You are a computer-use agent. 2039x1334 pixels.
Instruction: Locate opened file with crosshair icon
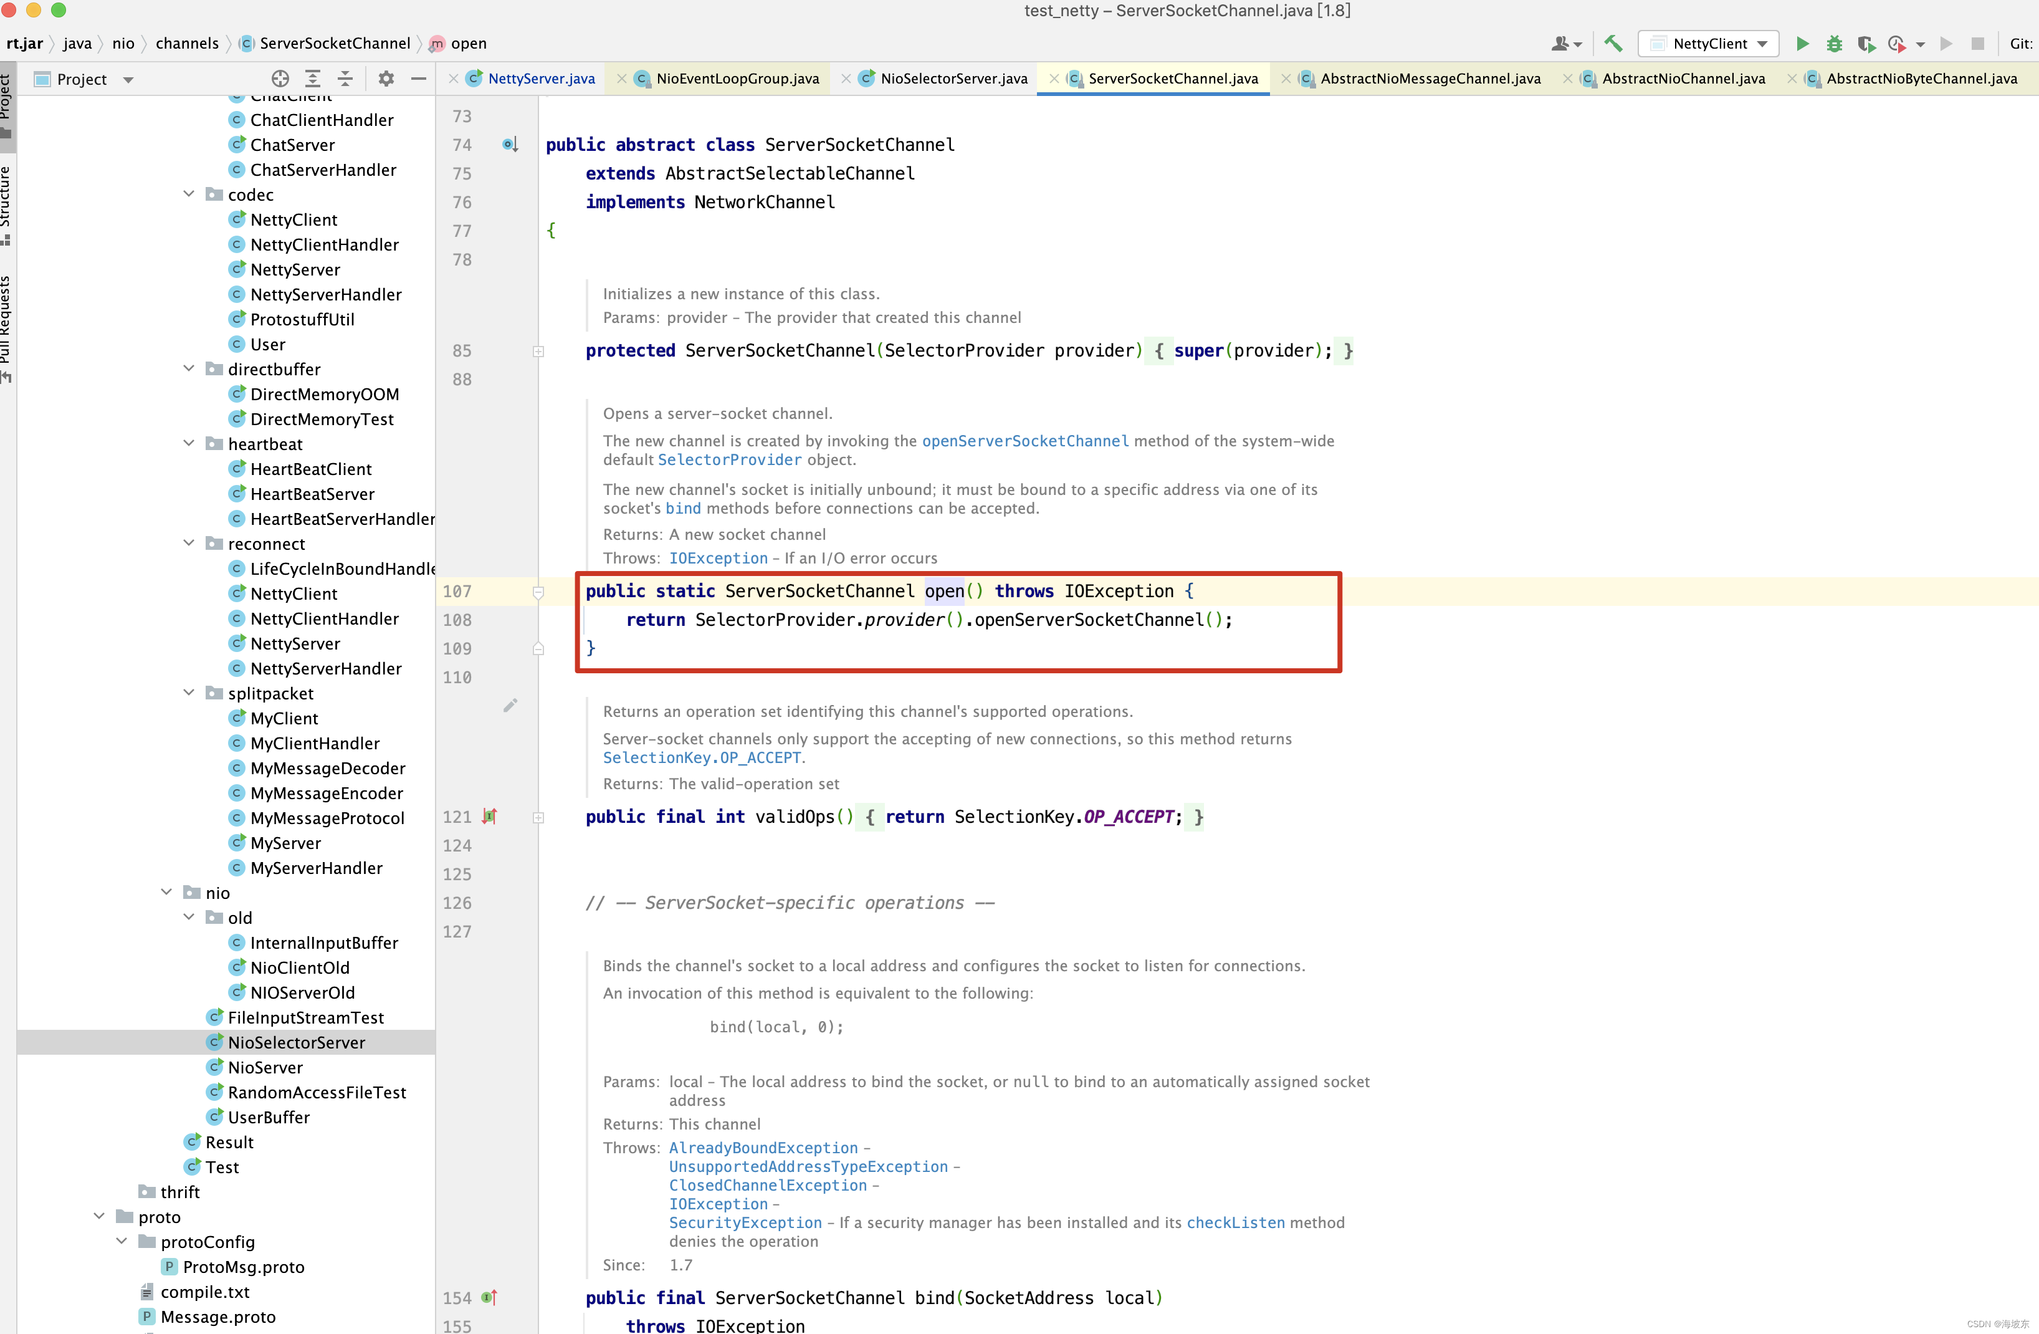[x=280, y=79]
